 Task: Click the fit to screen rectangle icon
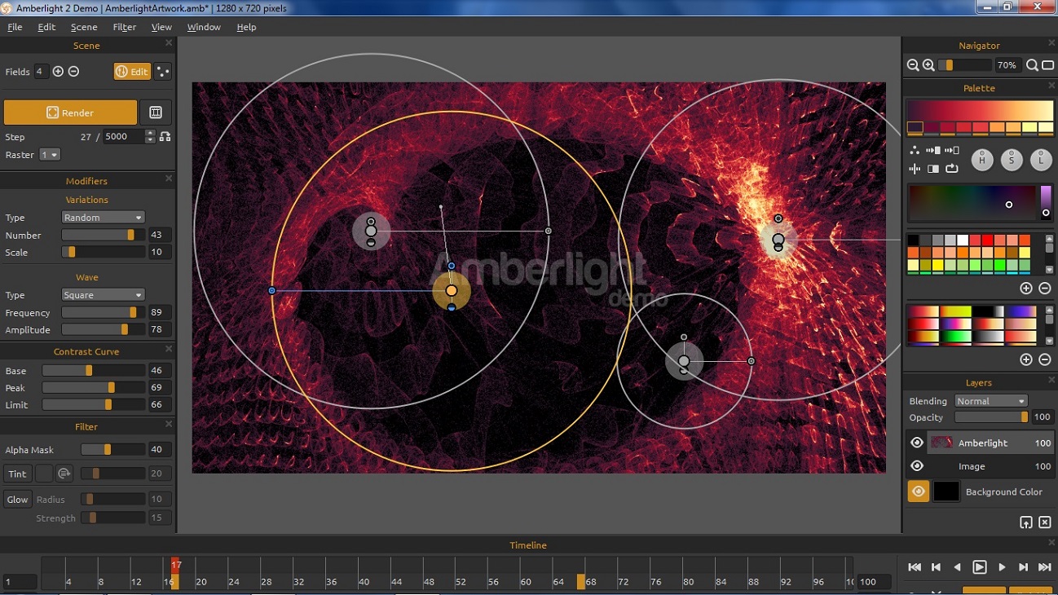[1048, 65]
